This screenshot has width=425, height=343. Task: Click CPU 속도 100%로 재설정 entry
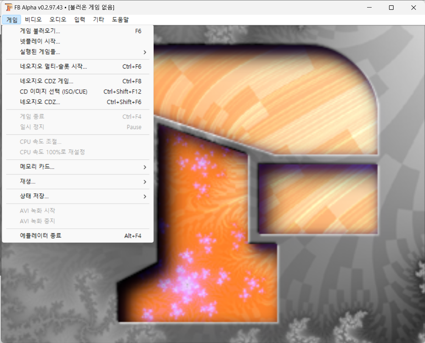pyautogui.click(x=78, y=152)
